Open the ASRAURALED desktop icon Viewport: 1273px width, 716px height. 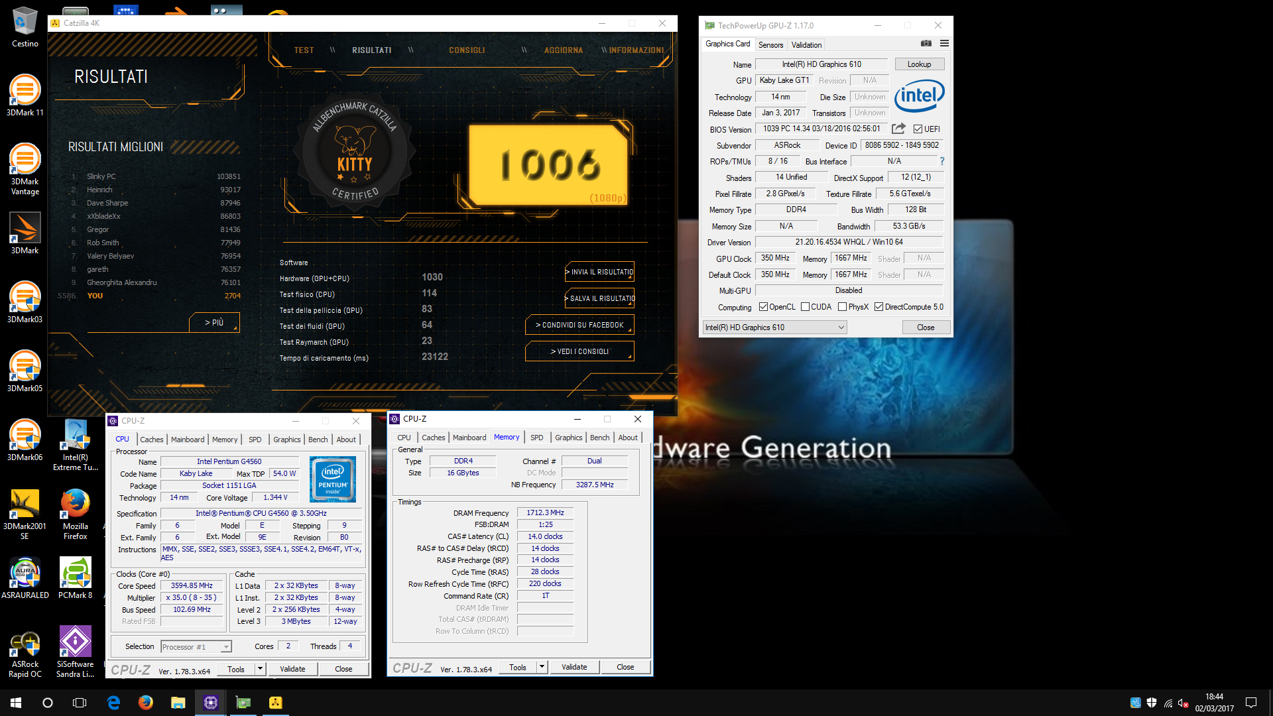[x=25, y=578]
